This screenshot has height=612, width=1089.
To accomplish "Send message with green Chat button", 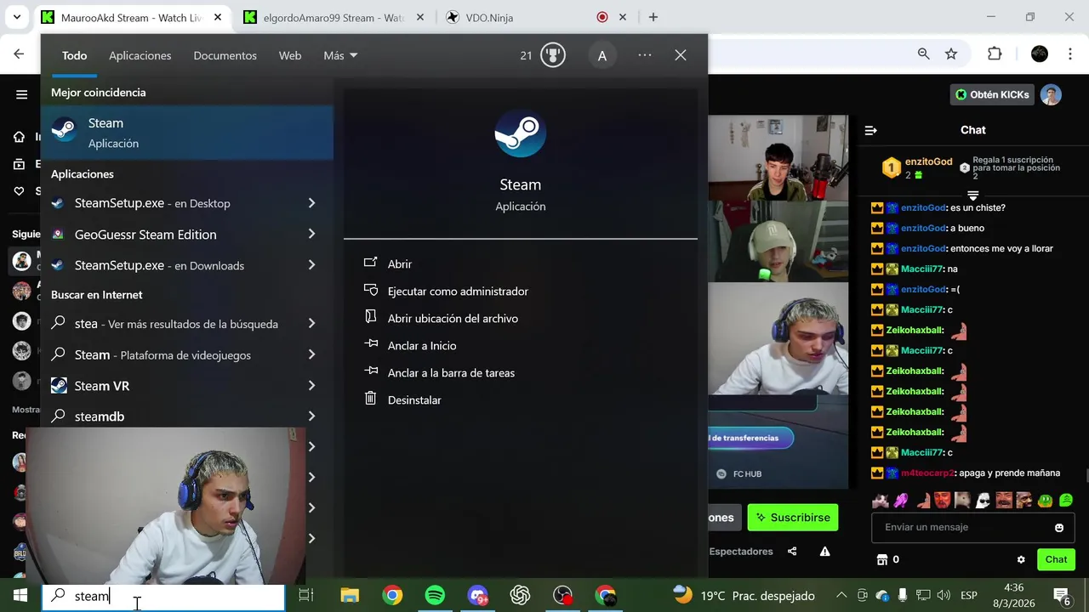I will [1056, 559].
